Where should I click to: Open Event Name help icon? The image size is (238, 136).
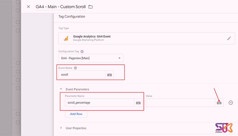coord(75,68)
